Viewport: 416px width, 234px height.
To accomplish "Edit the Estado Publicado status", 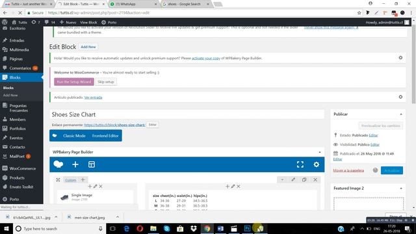I will [x=373, y=135].
